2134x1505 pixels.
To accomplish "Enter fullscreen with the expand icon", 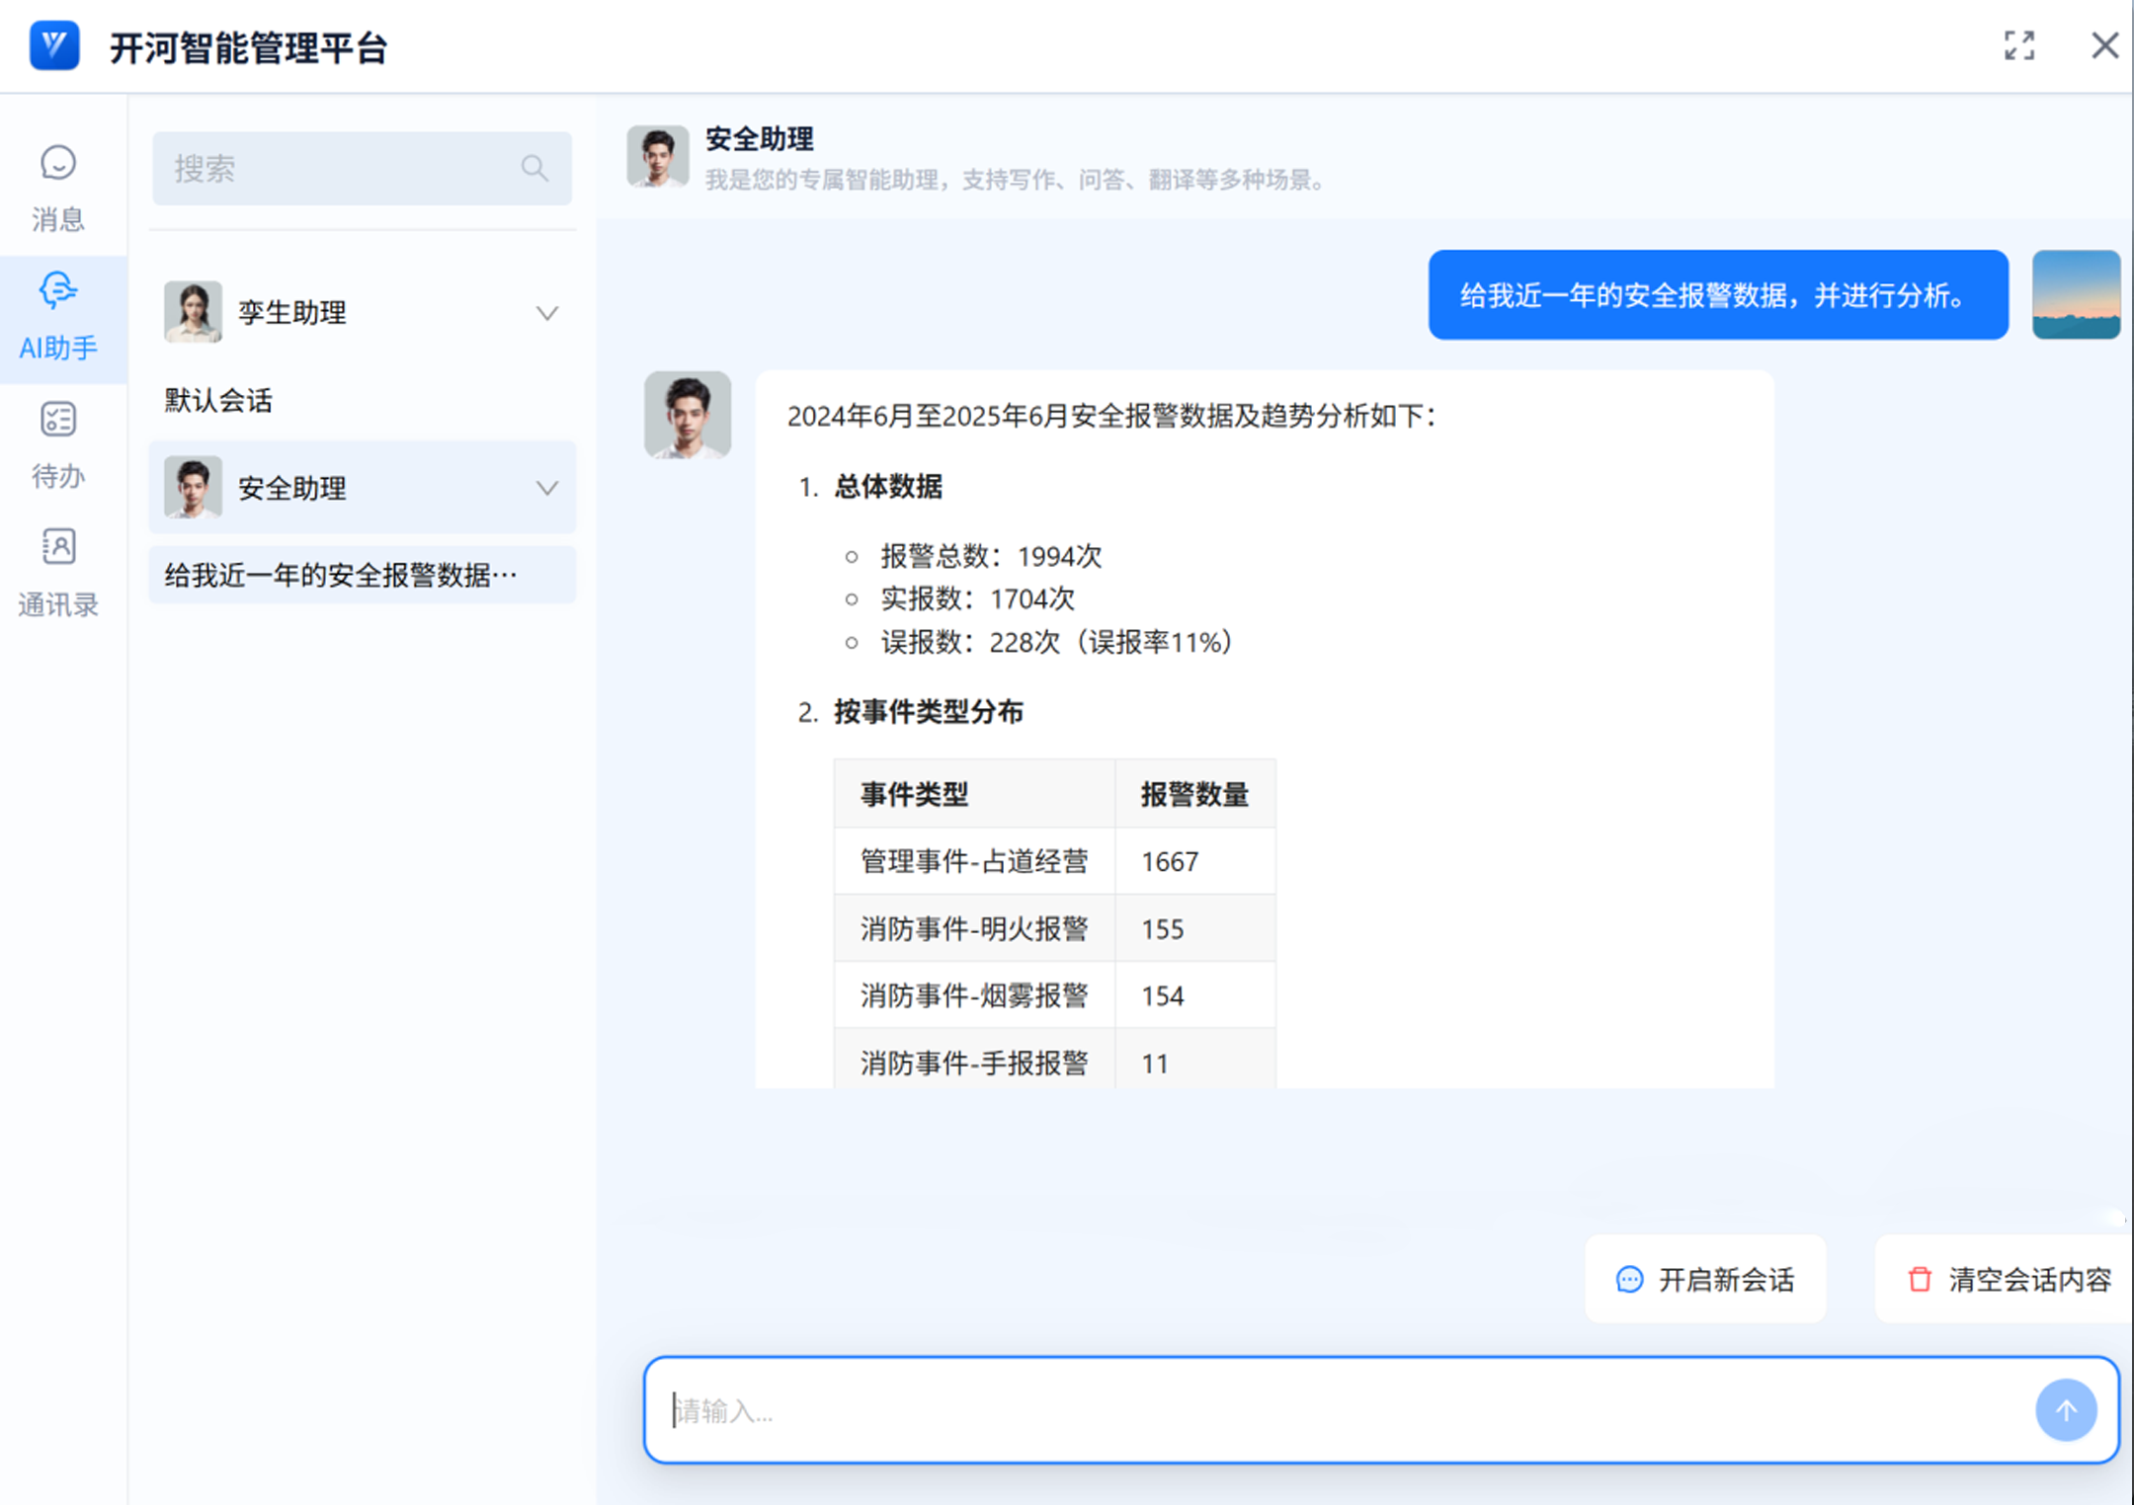I will pyautogui.click(x=2019, y=45).
